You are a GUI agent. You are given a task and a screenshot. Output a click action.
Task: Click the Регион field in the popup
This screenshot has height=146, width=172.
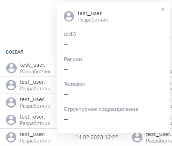coord(73,59)
